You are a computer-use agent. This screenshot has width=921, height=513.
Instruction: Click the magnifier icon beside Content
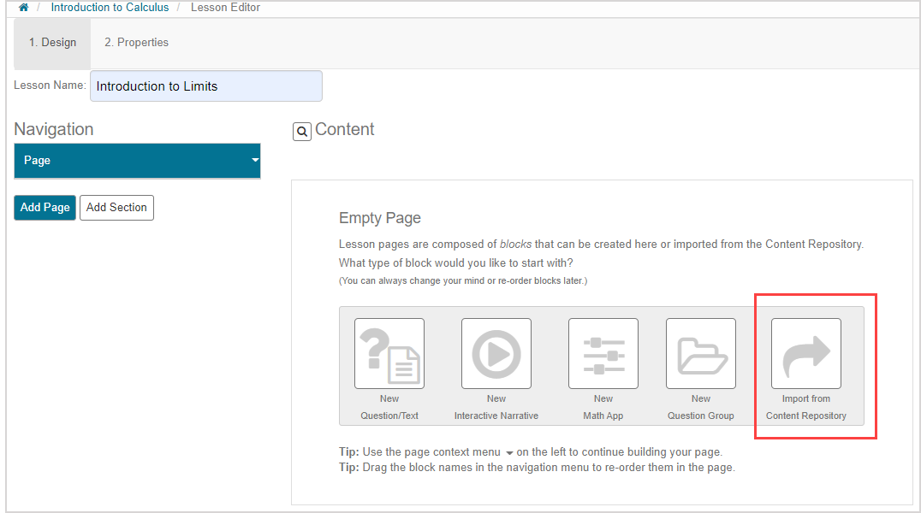pos(301,132)
